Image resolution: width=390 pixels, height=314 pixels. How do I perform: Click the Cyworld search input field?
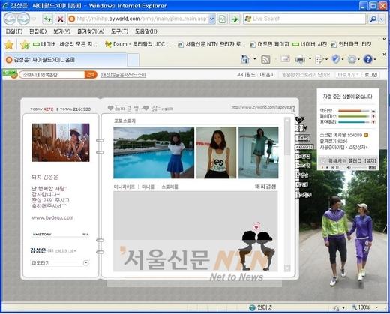52,75
